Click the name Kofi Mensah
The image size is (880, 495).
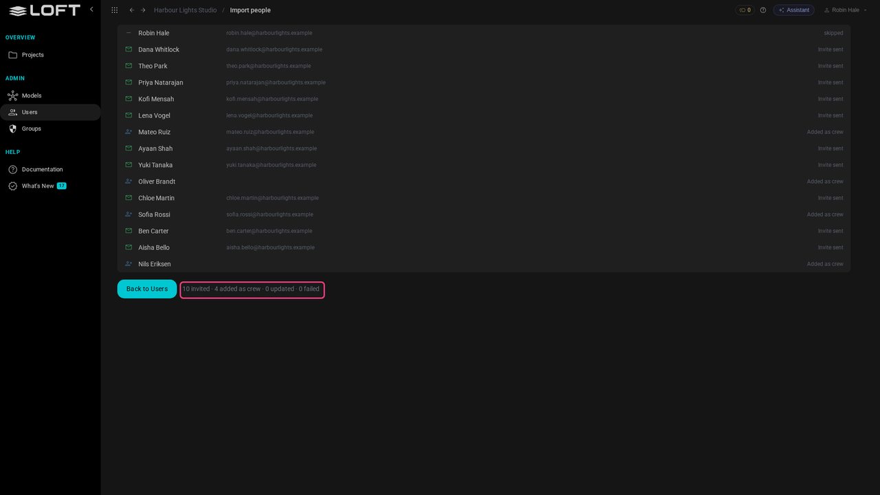[156, 99]
